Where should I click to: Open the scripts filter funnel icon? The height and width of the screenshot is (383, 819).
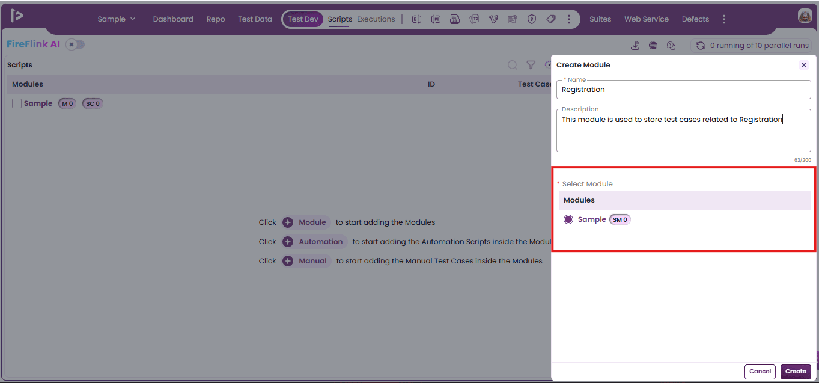pyautogui.click(x=531, y=65)
